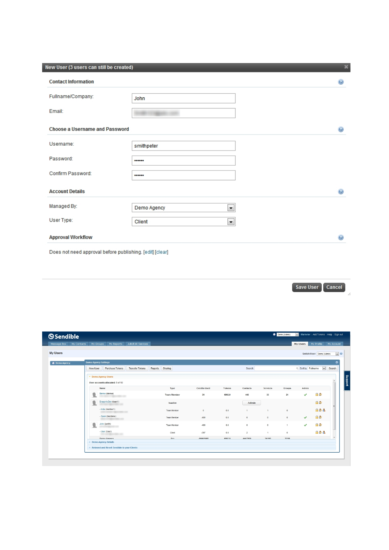Click edit user icon in Dragon's Den row
This screenshot has height=550, width=389.
[x=320, y=403]
